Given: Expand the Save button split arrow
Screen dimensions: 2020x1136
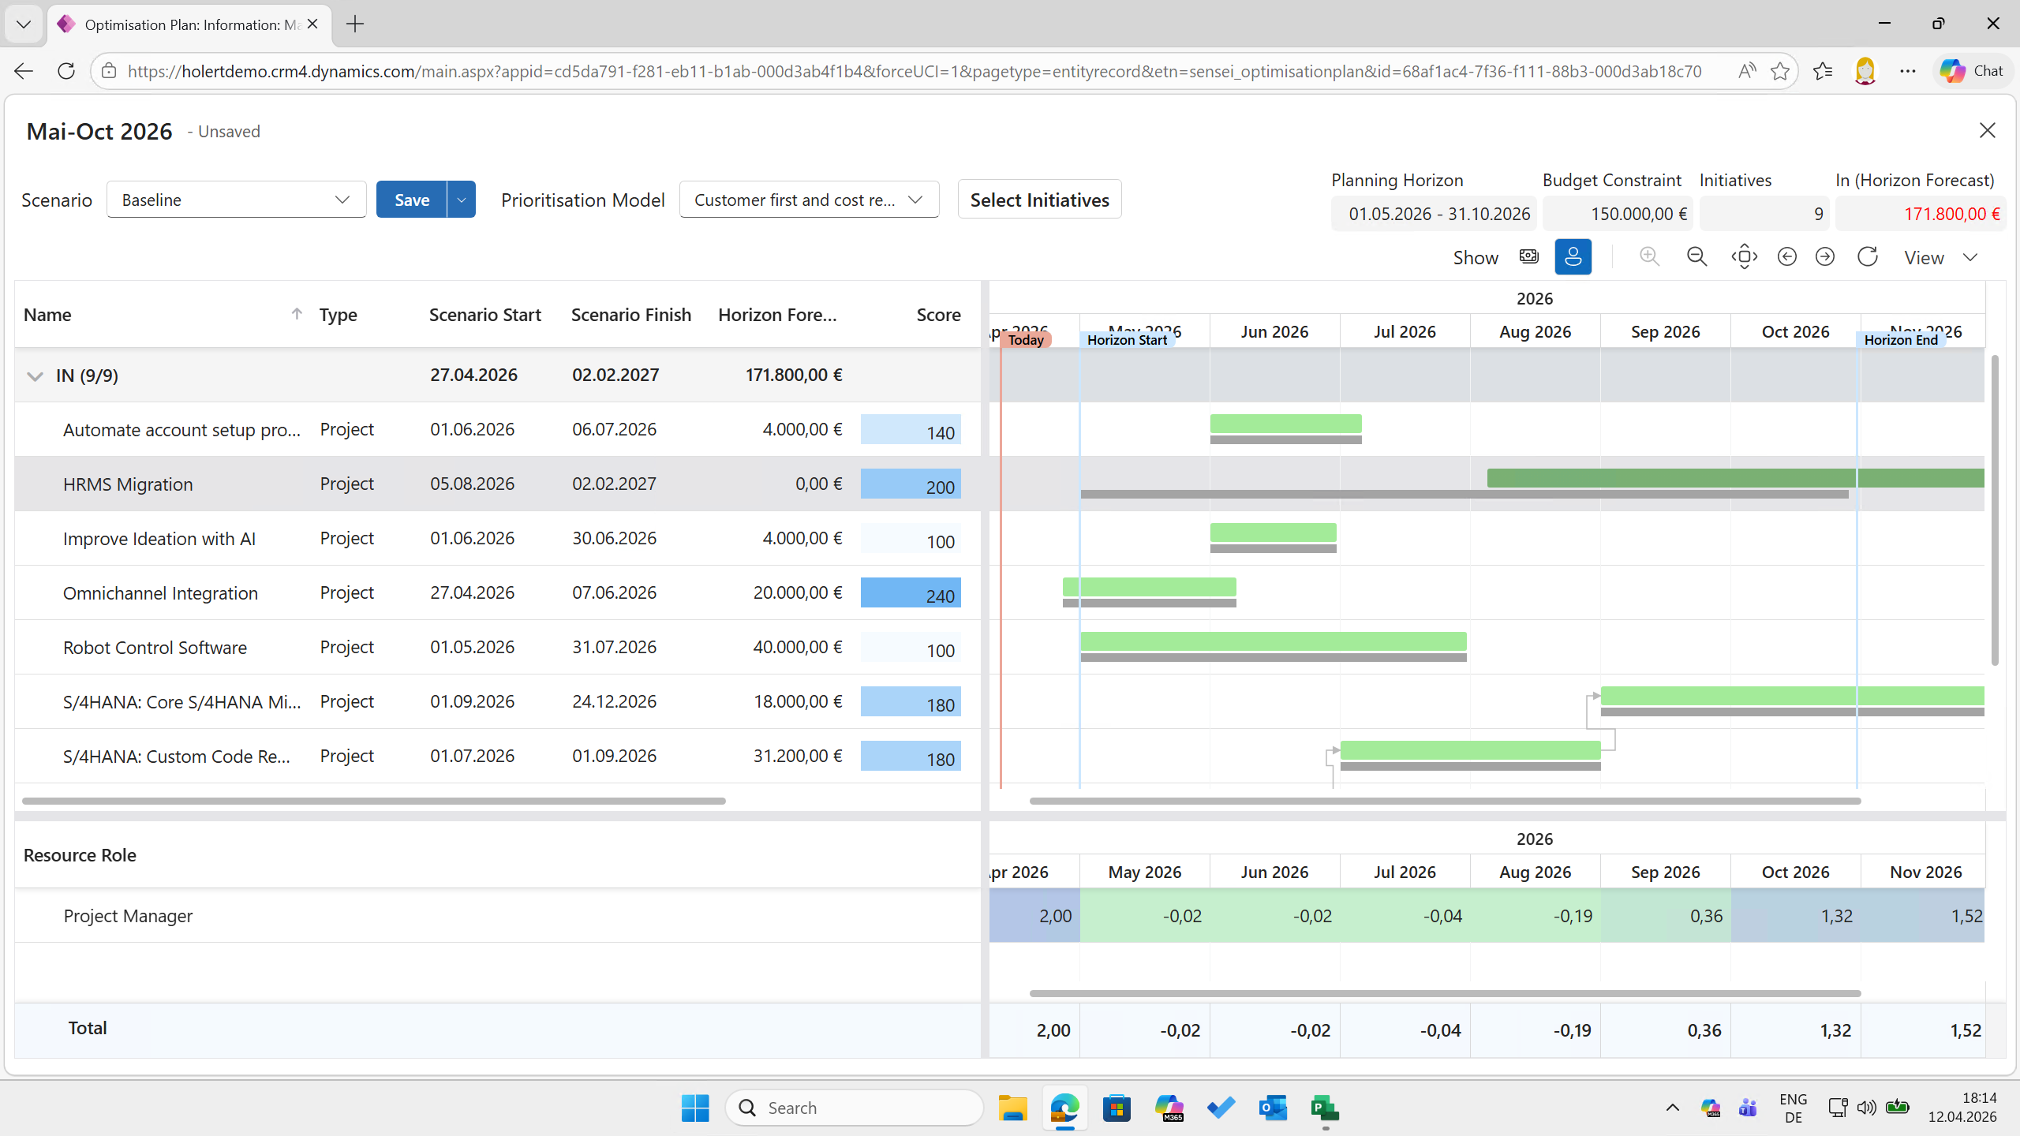Looking at the screenshot, I should pos(462,200).
